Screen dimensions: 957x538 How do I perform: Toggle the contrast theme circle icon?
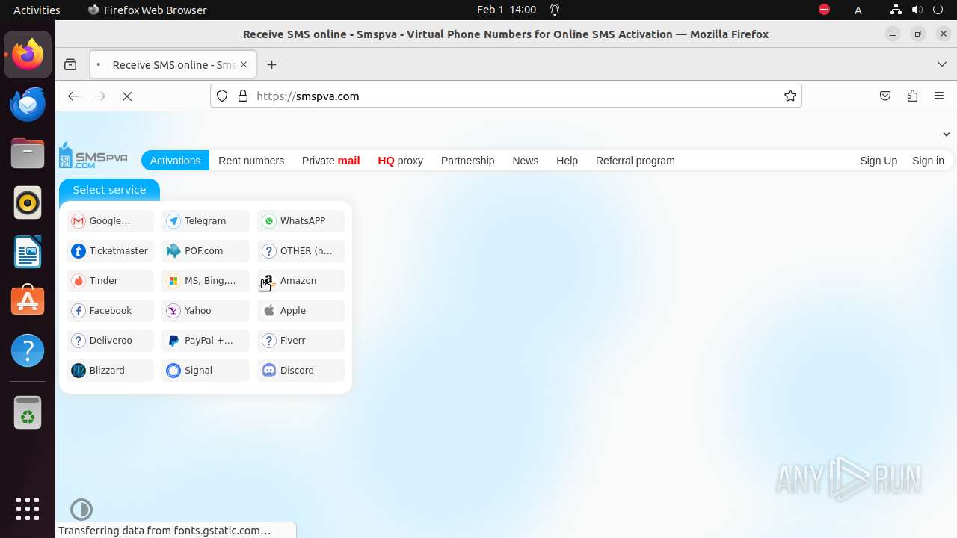81,510
